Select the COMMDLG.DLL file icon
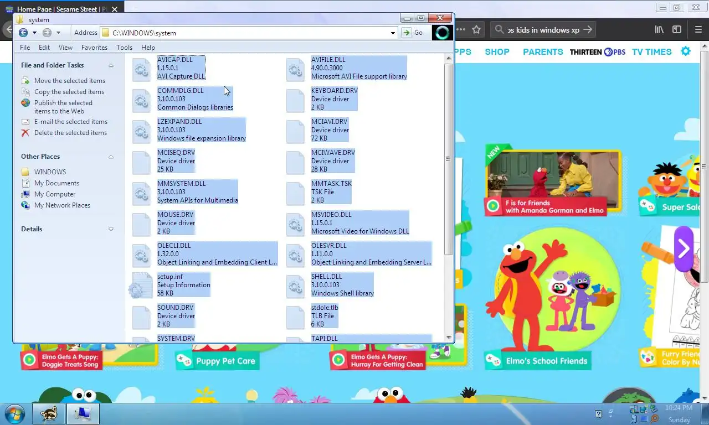The height and width of the screenshot is (425, 709). tap(141, 100)
